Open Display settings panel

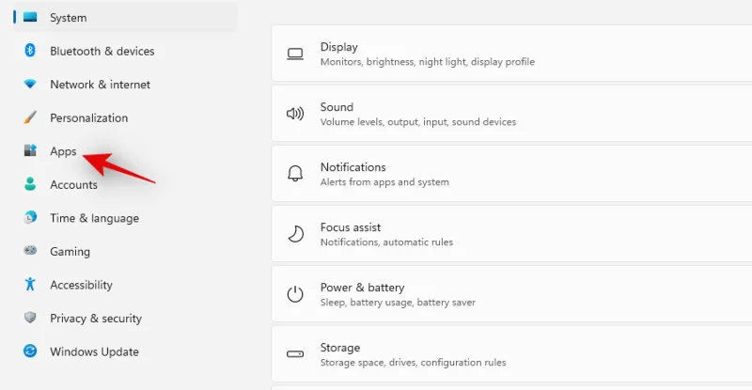[x=508, y=54]
